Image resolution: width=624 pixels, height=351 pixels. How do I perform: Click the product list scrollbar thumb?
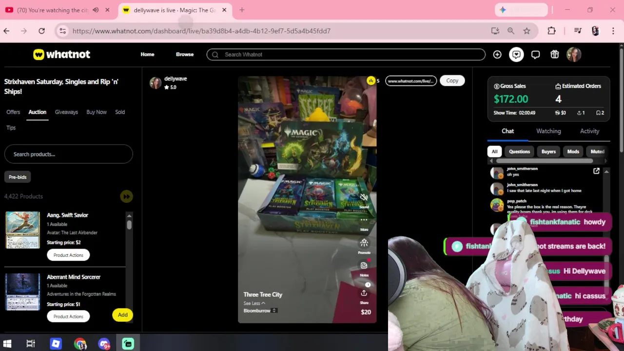coord(129,225)
